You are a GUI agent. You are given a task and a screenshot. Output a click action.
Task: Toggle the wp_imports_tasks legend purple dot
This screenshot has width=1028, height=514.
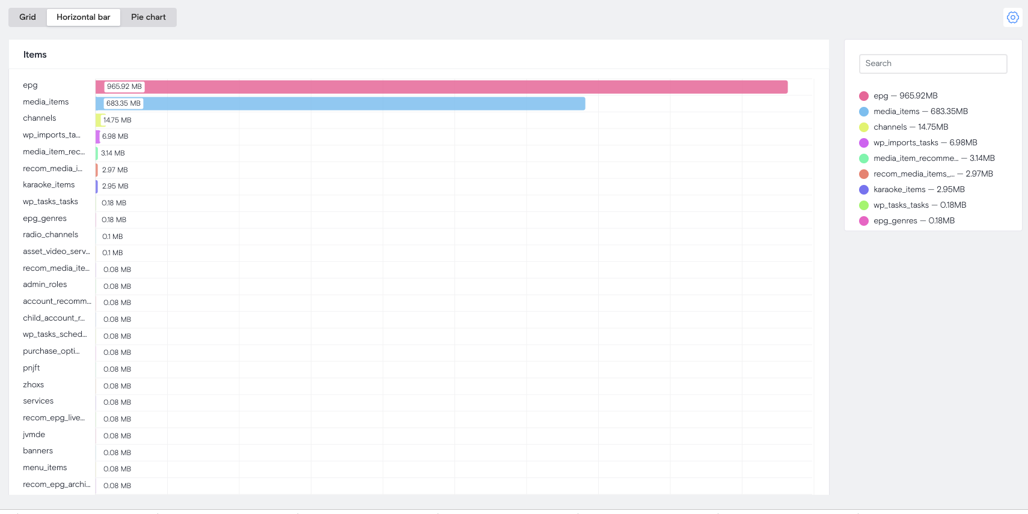coord(864,143)
